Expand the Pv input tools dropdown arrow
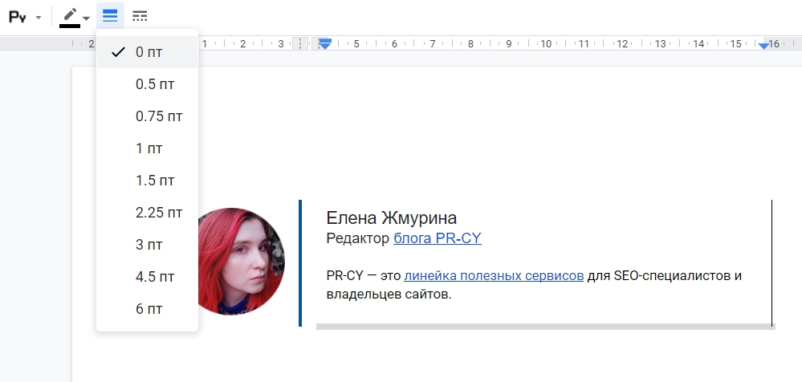 pyautogui.click(x=39, y=18)
